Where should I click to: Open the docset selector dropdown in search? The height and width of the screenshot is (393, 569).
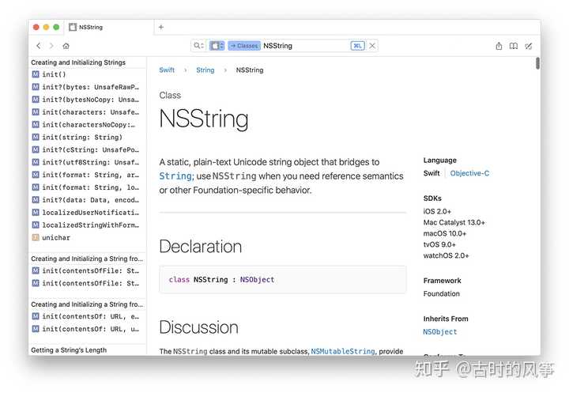[x=217, y=46]
